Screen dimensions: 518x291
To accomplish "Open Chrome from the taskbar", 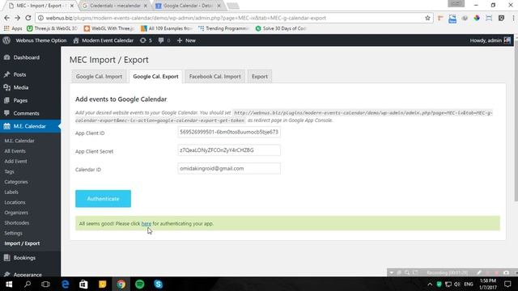I will point(121,284).
